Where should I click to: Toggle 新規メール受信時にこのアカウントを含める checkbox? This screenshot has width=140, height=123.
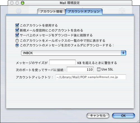point(17,30)
